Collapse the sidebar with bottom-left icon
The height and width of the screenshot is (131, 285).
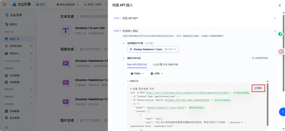pos(7,127)
